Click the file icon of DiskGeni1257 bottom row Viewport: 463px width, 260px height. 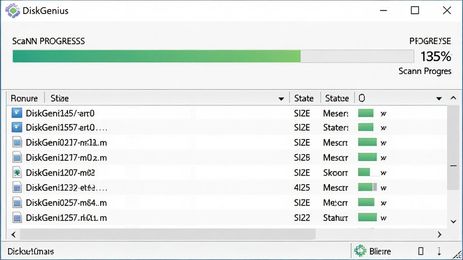[17, 218]
